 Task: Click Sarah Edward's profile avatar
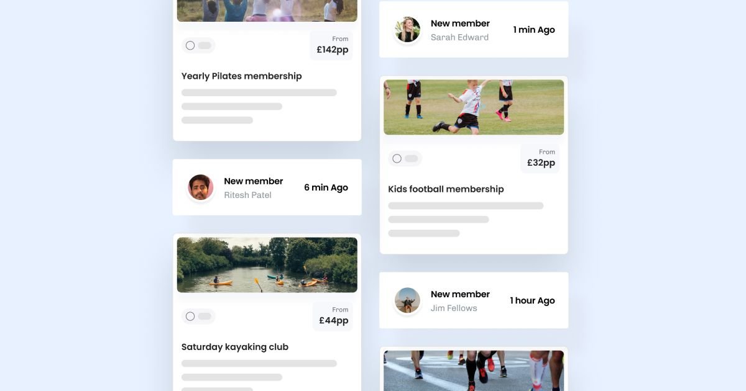408,30
